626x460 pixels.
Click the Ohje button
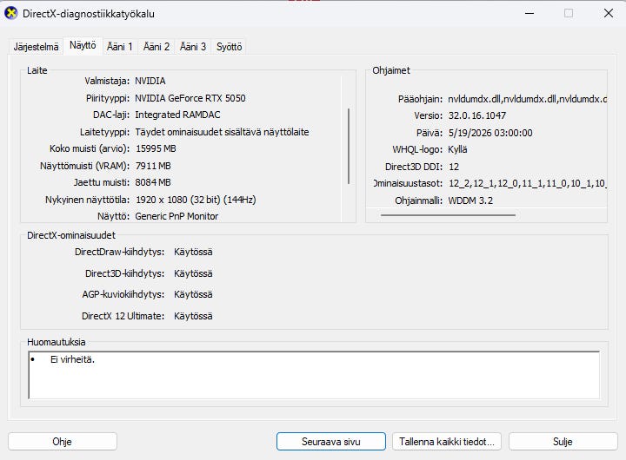tap(63, 442)
